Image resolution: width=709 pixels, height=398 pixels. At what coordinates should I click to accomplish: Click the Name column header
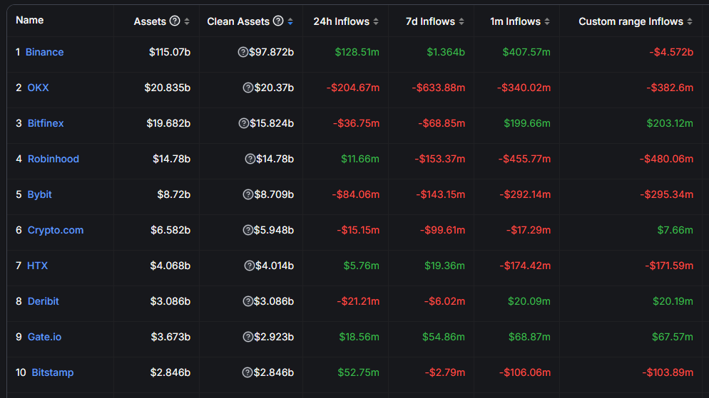point(30,20)
